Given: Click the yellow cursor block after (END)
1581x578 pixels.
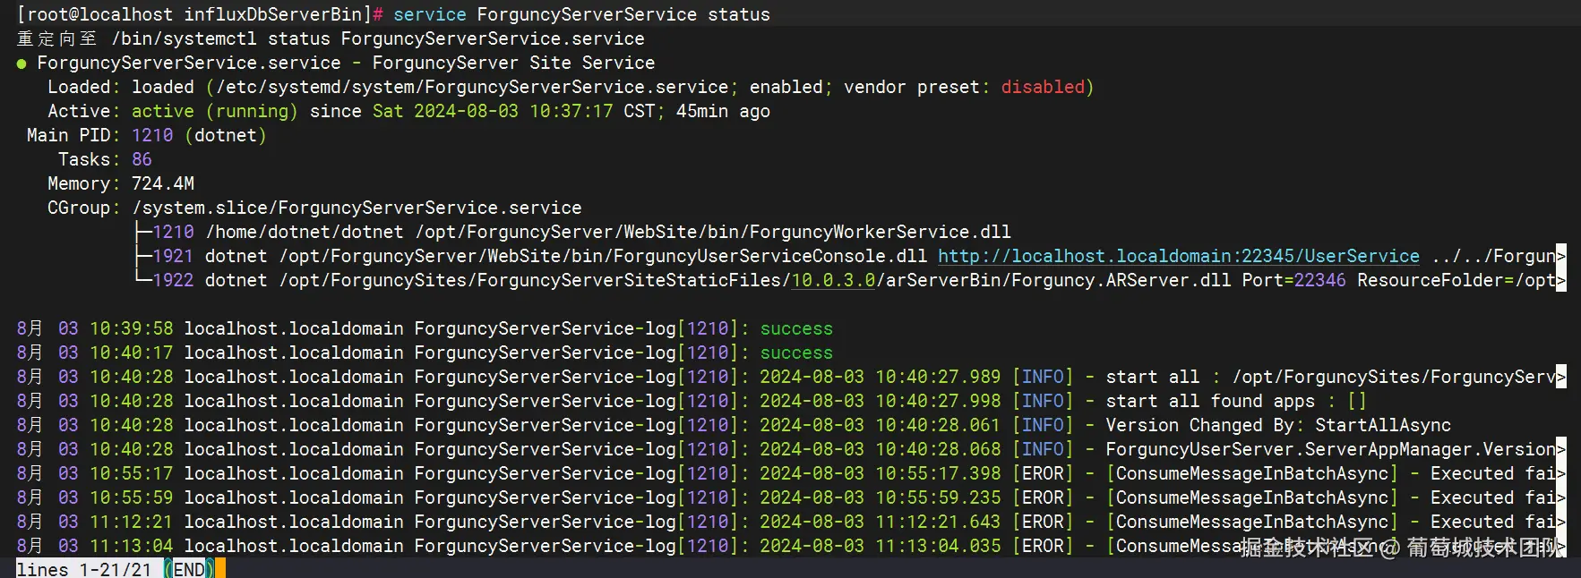Looking at the screenshot, I should click(x=220, y=569).
